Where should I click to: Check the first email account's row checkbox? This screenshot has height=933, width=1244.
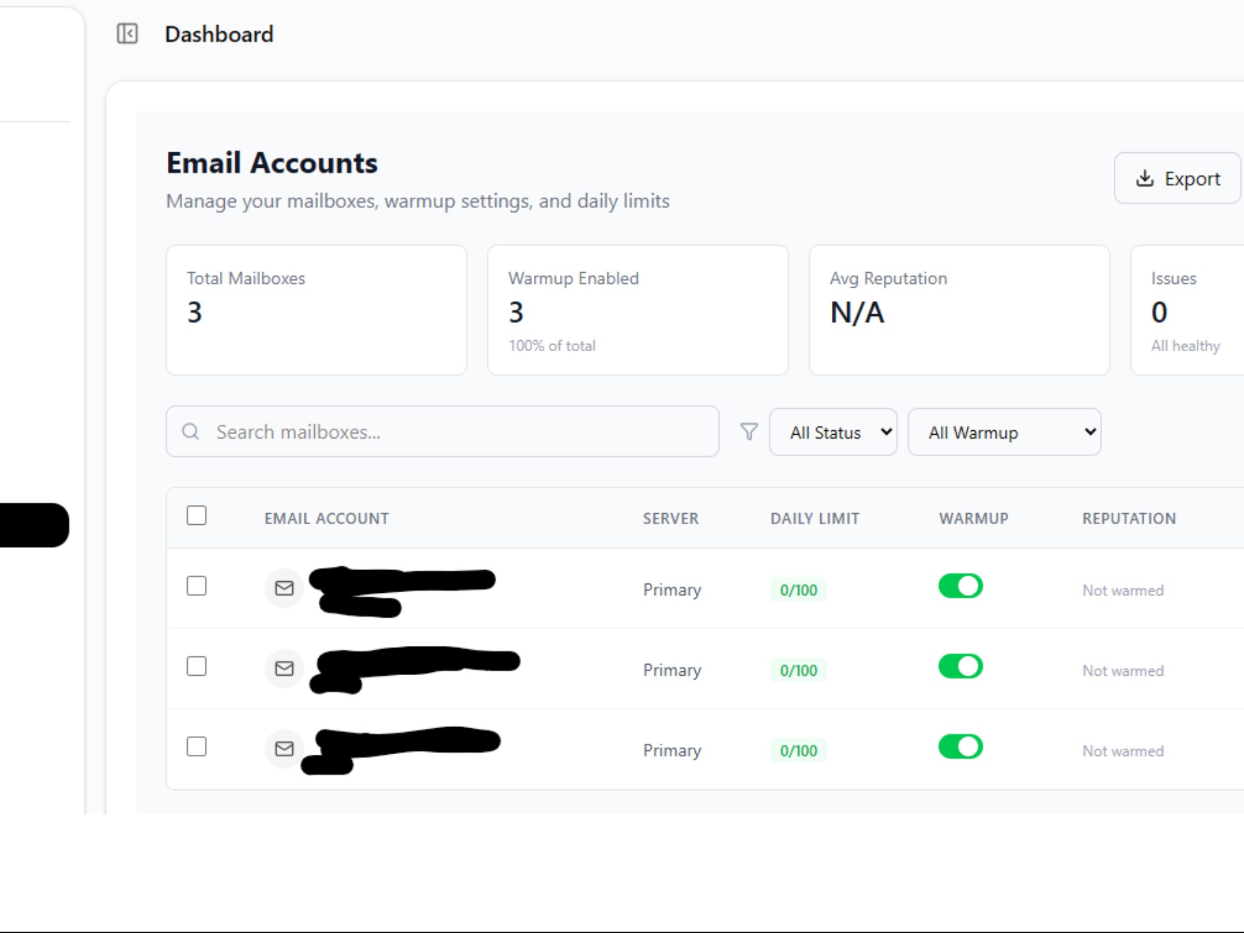coord(196,586)
